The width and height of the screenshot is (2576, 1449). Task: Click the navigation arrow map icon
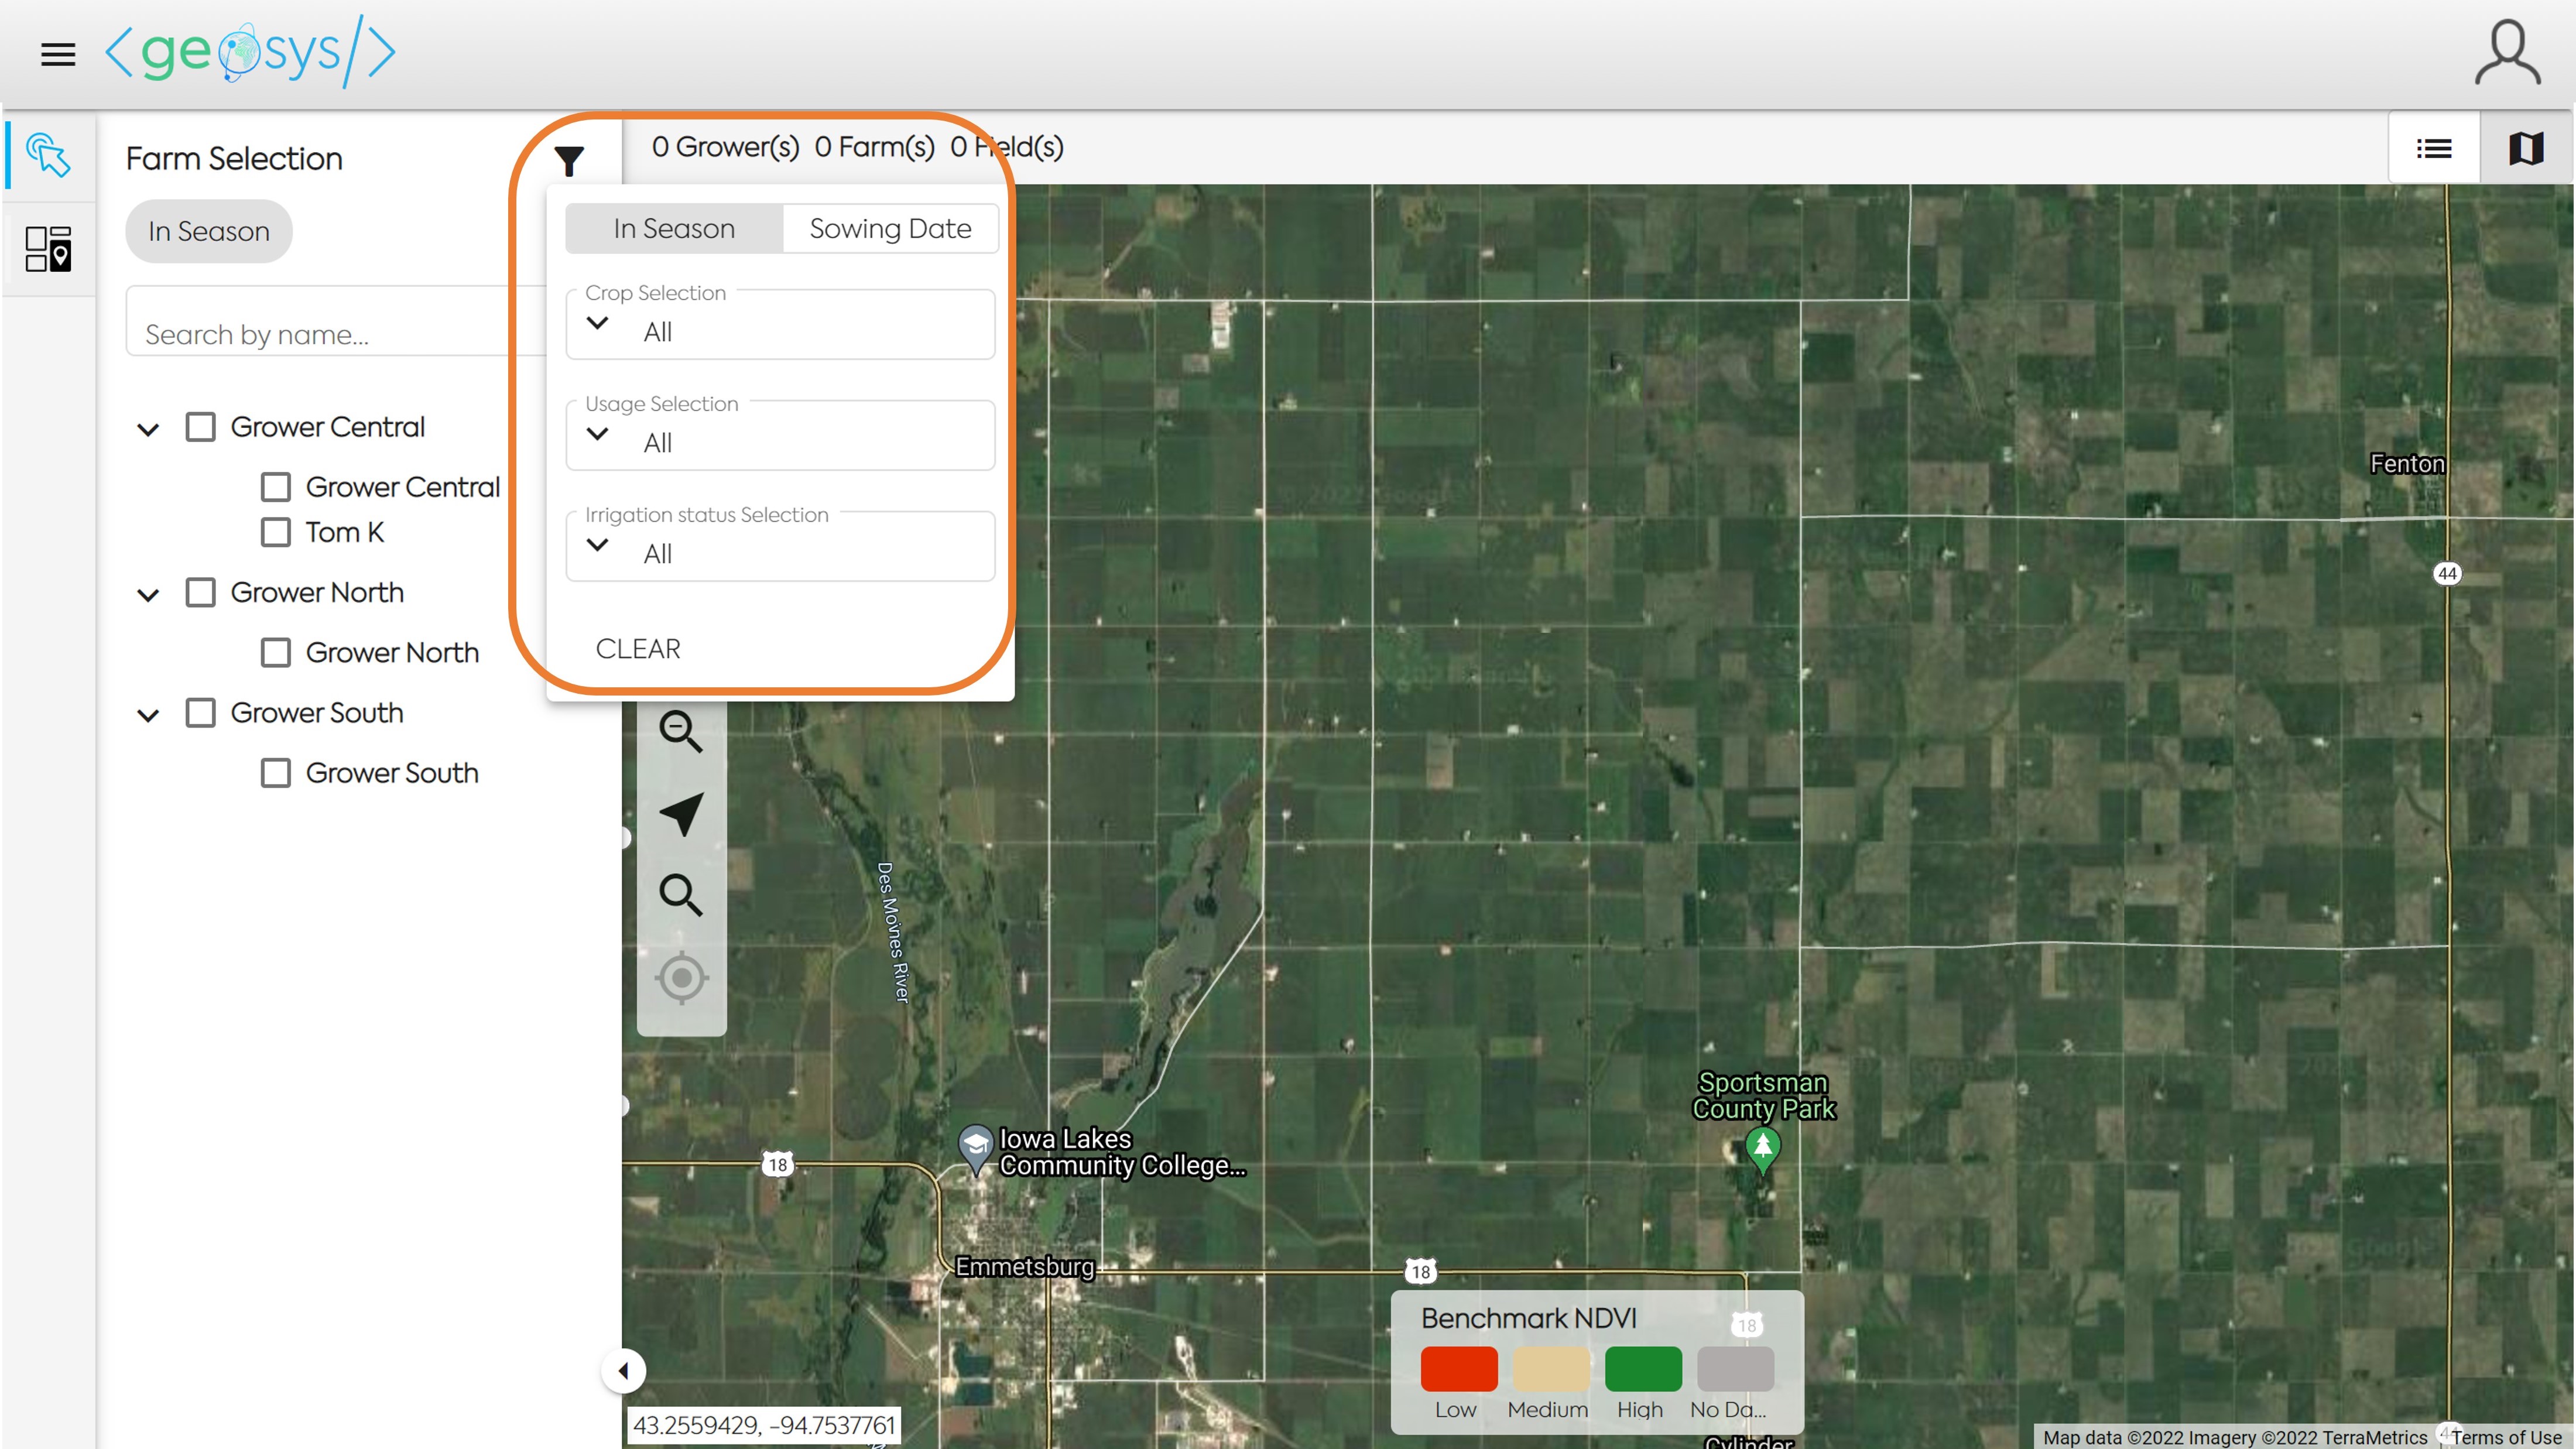tap(681, 814)
